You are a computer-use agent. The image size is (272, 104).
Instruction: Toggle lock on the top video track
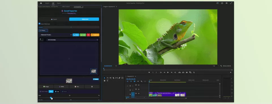pos(130,86)
